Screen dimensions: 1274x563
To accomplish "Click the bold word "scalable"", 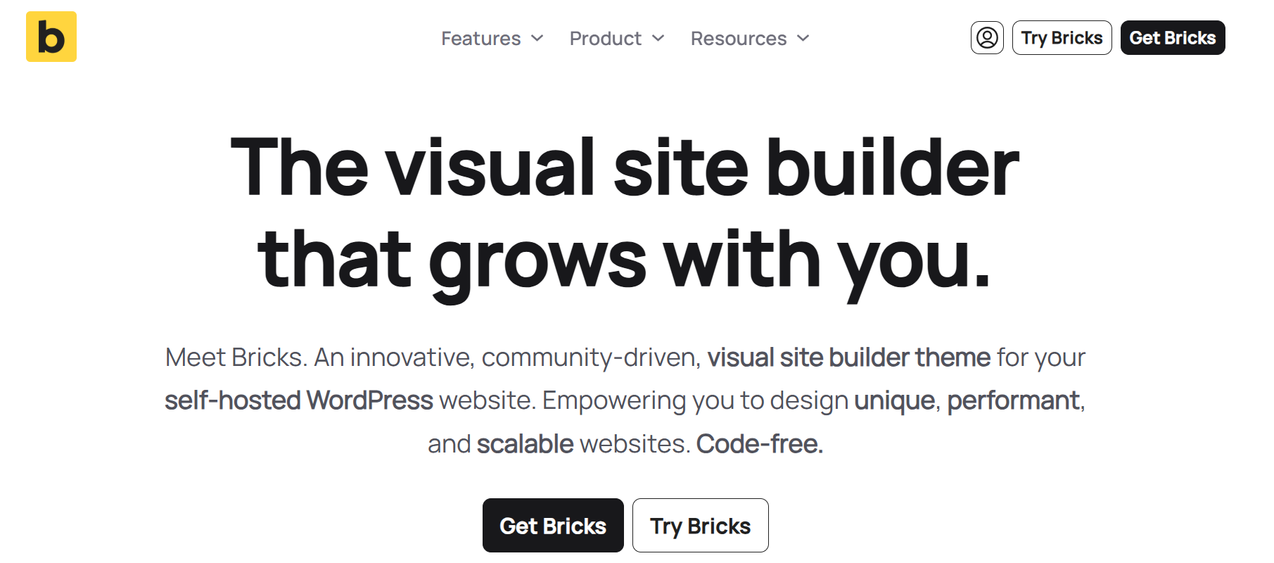I will point(525,444).
